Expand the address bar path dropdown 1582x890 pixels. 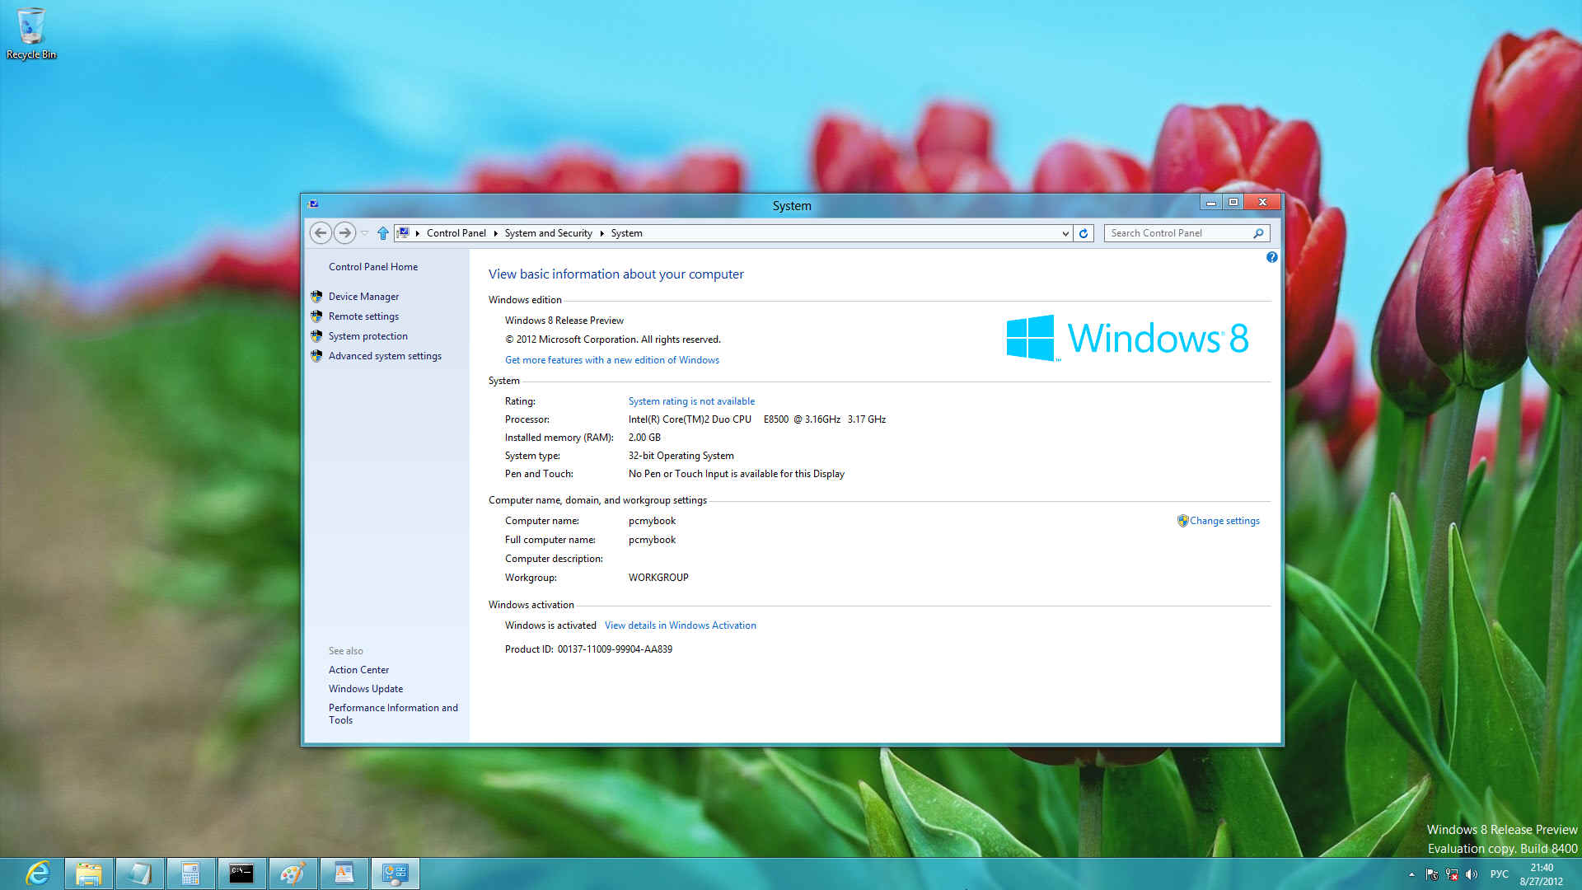[x=1063, y=232]
